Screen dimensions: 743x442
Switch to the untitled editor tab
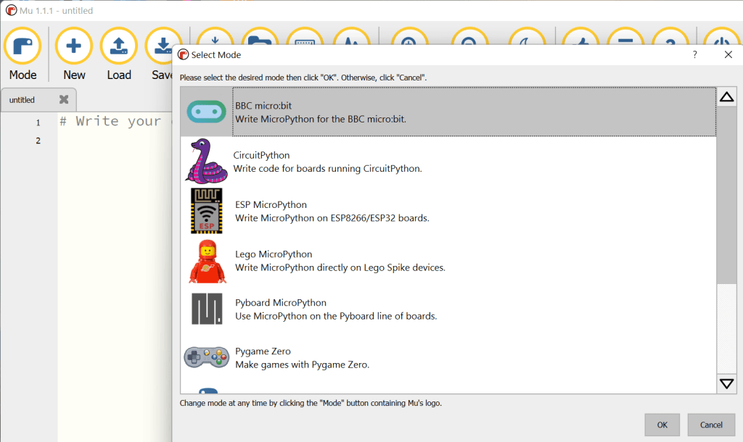[x=22, y=100]
